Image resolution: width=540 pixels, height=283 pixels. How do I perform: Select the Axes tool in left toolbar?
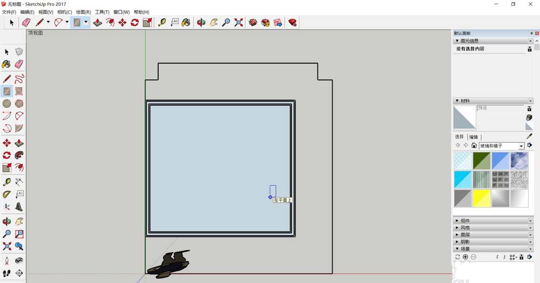click(x=7, y=207)
